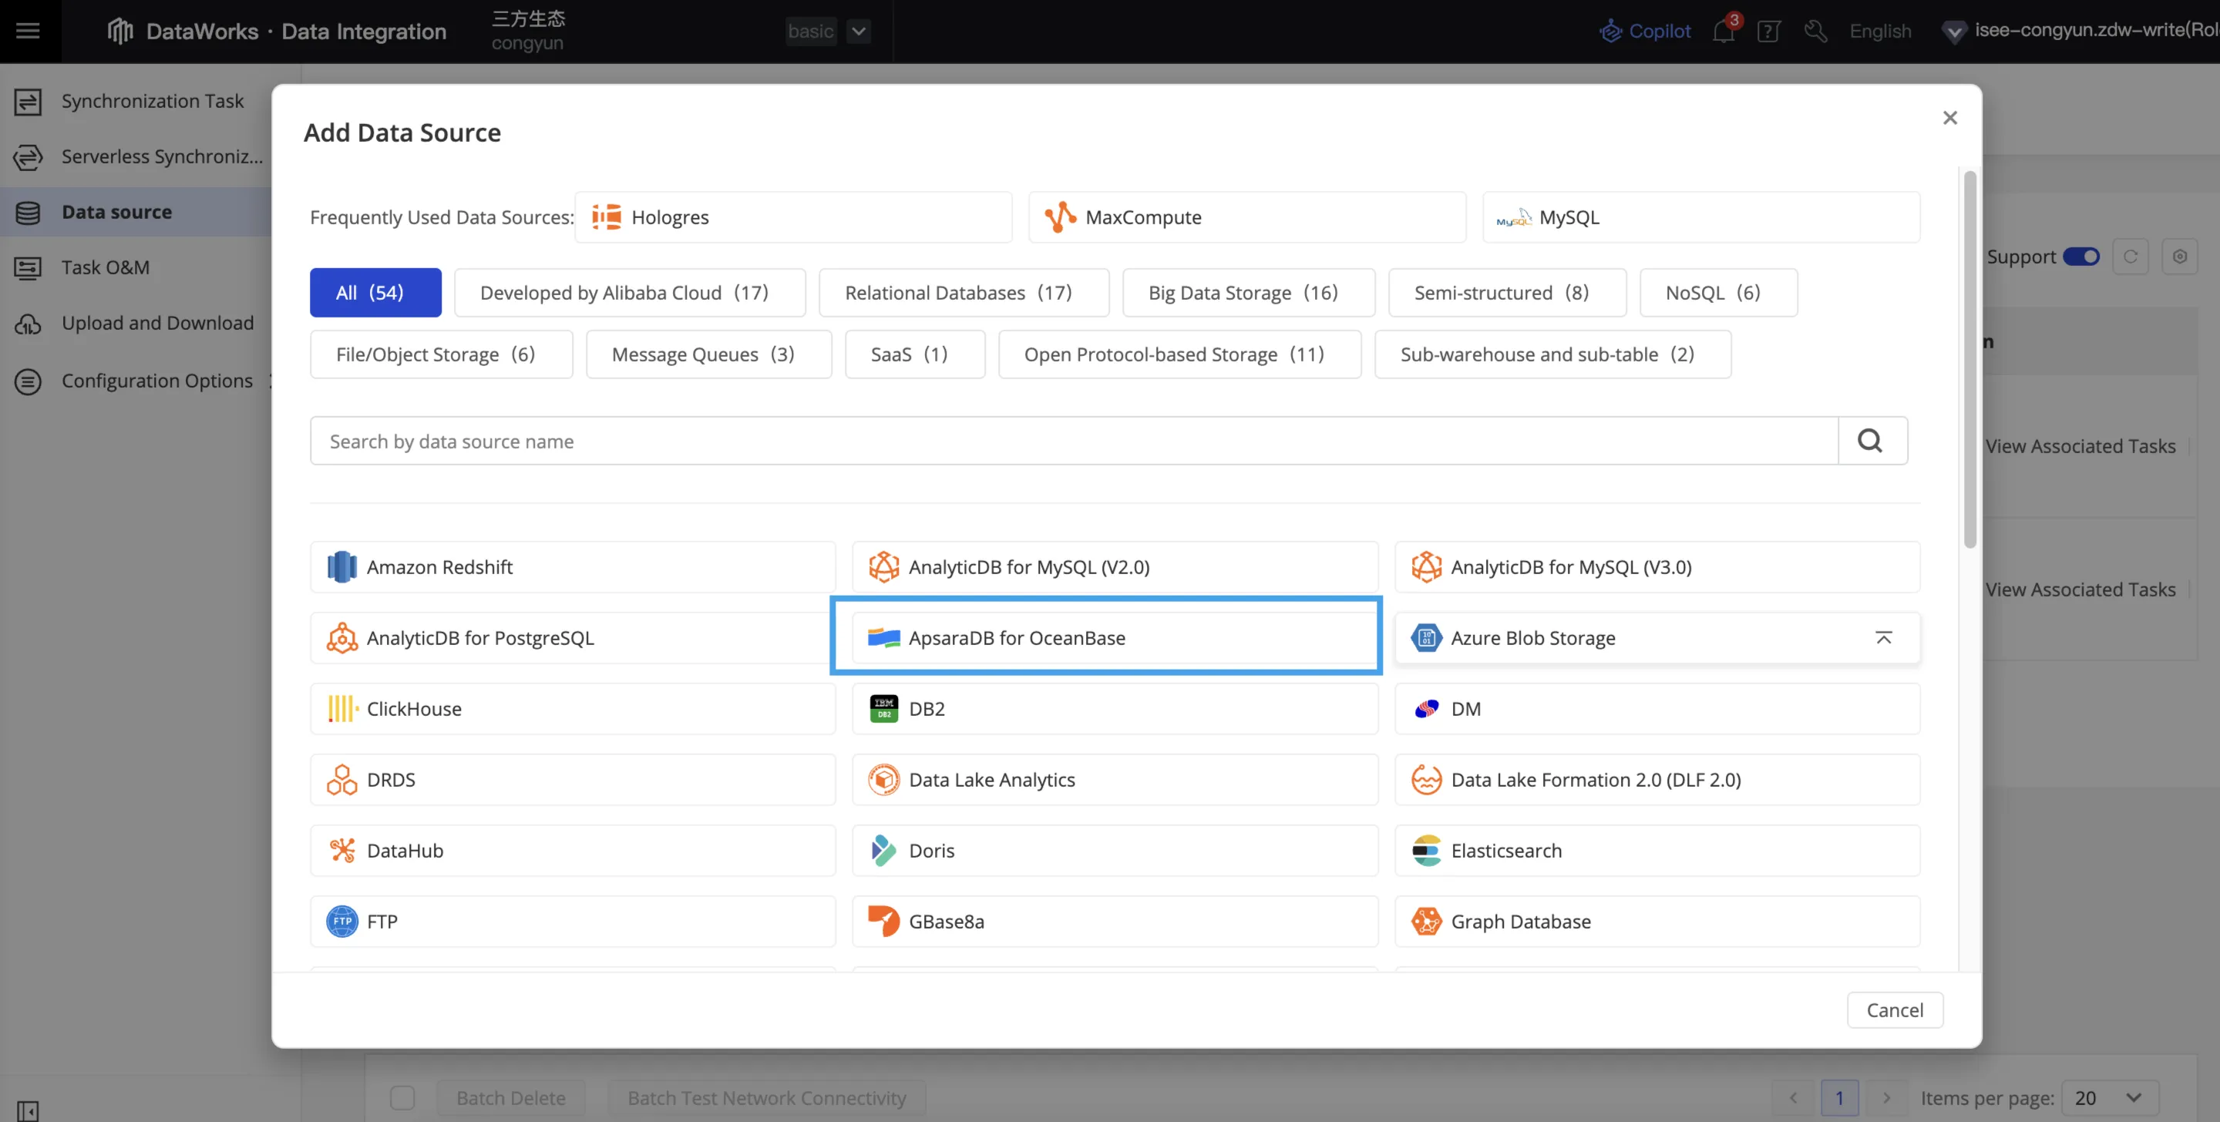The height and width of the screenshot is (1122, 2220).
Task: Click the help question mark icon
Action: [1768, 31]
